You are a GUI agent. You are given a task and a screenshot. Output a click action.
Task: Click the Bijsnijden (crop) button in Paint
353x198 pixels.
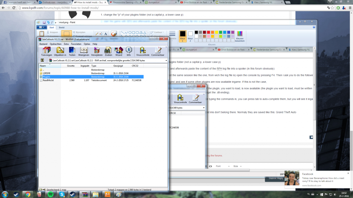pos(79,32)
